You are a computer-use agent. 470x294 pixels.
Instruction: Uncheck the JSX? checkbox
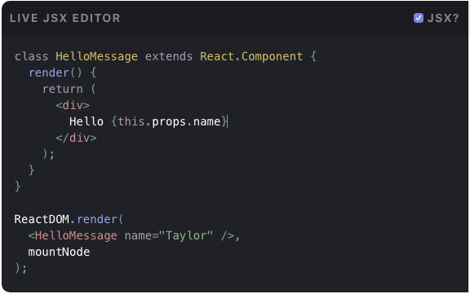tap(418, 18)
